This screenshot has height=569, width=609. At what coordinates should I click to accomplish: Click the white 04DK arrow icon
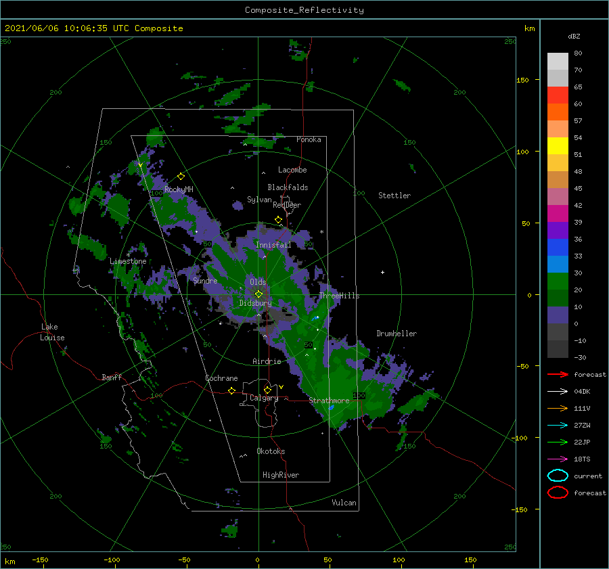[x=558, y=391]
